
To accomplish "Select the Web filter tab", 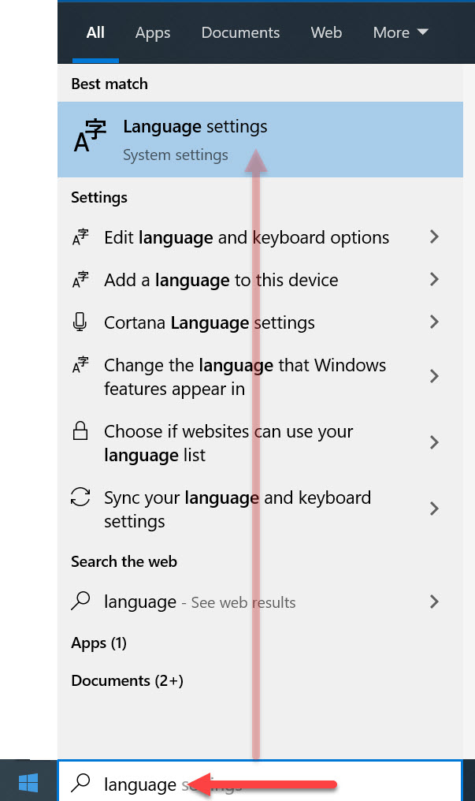I will [x=326, y=32].
